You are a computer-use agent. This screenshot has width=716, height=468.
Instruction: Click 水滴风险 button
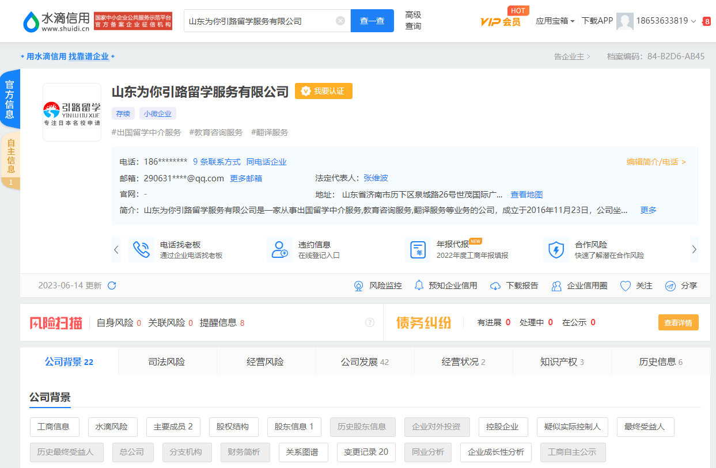112,427
